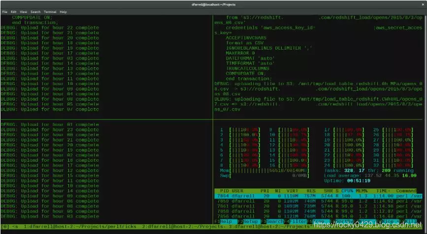Click the TRUNCATECOLUMNS line

coord(247,68)
